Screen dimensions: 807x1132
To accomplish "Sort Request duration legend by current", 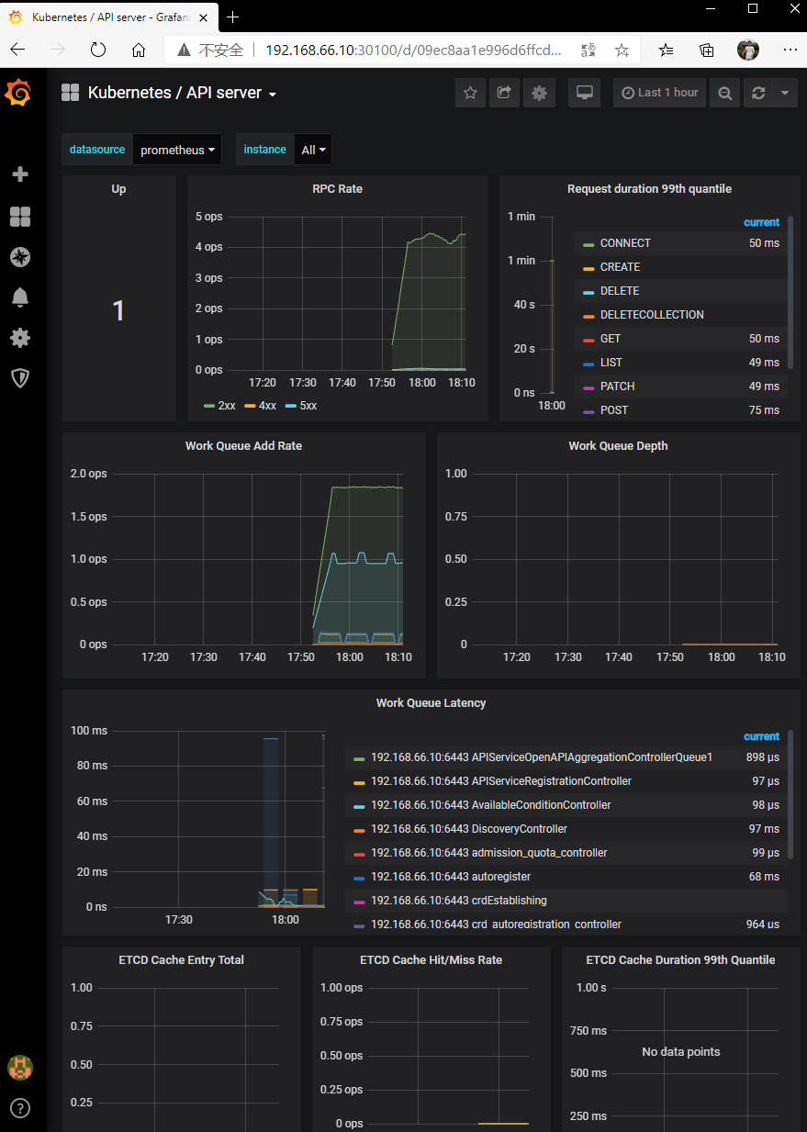I will [x=761, y=222].
